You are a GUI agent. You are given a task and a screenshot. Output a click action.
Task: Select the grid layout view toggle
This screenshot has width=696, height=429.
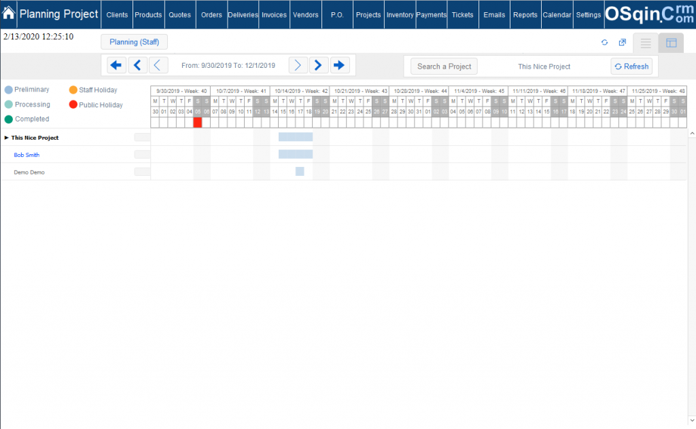671,42
